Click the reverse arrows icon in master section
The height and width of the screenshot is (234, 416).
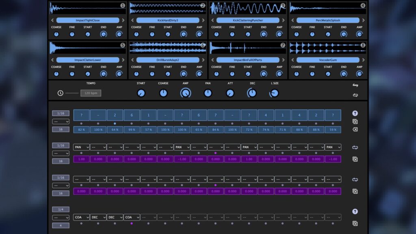pos(355,85)
